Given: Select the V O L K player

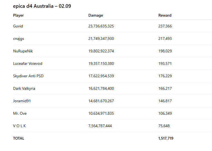Looking at the screenshot, I should click(19, 126).
